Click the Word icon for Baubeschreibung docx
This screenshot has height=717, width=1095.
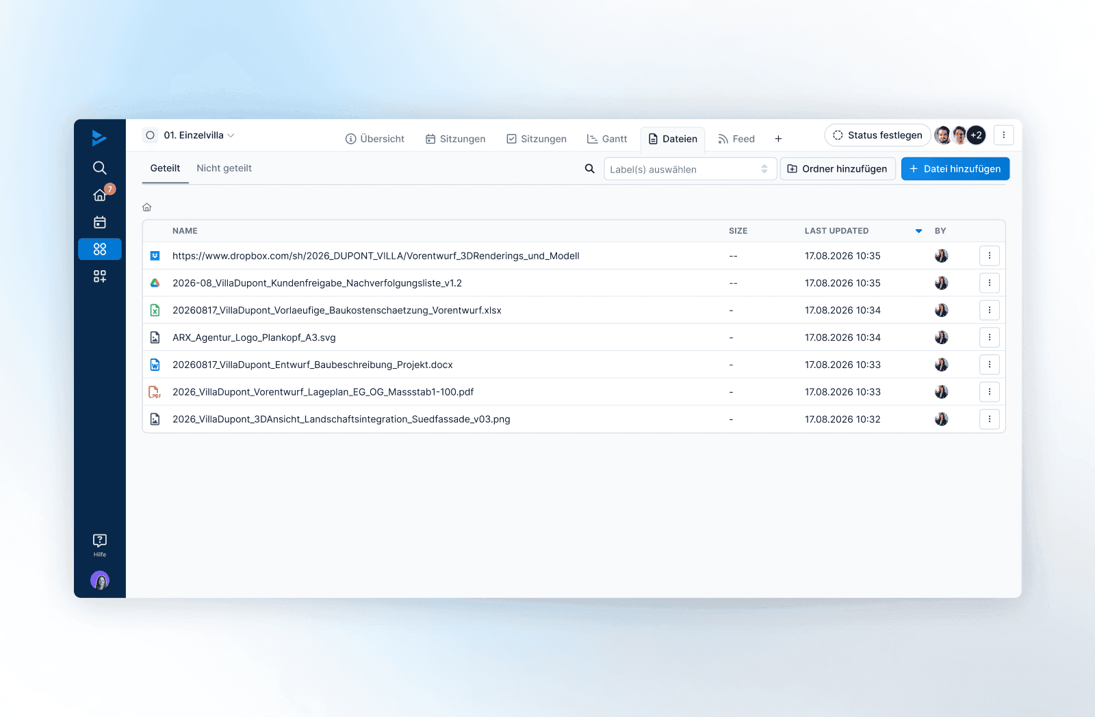click(155, 365)
